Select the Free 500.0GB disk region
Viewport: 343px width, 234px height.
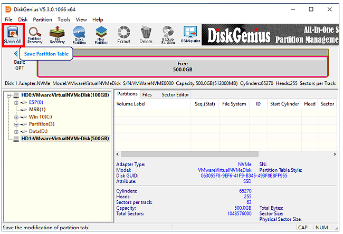click(183, 66)
